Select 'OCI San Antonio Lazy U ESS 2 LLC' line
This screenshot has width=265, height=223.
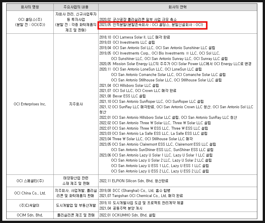click(x=160, y=171)
